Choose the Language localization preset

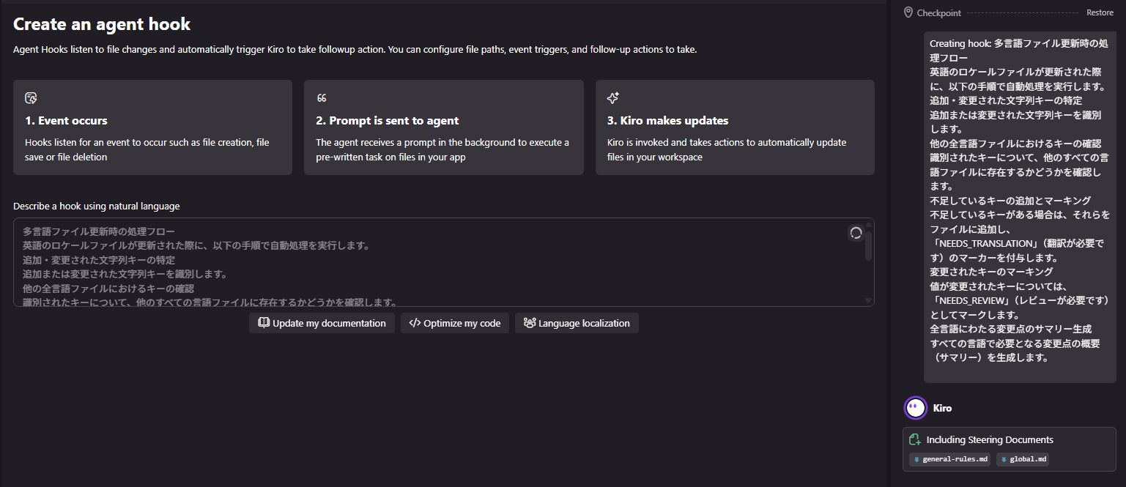coord(577,323)
